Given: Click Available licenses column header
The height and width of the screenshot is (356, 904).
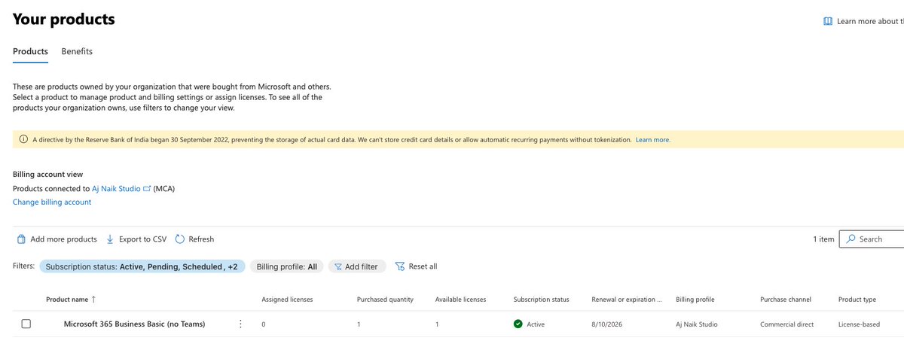Looking at the screenshot, I should tap(461, 299).
